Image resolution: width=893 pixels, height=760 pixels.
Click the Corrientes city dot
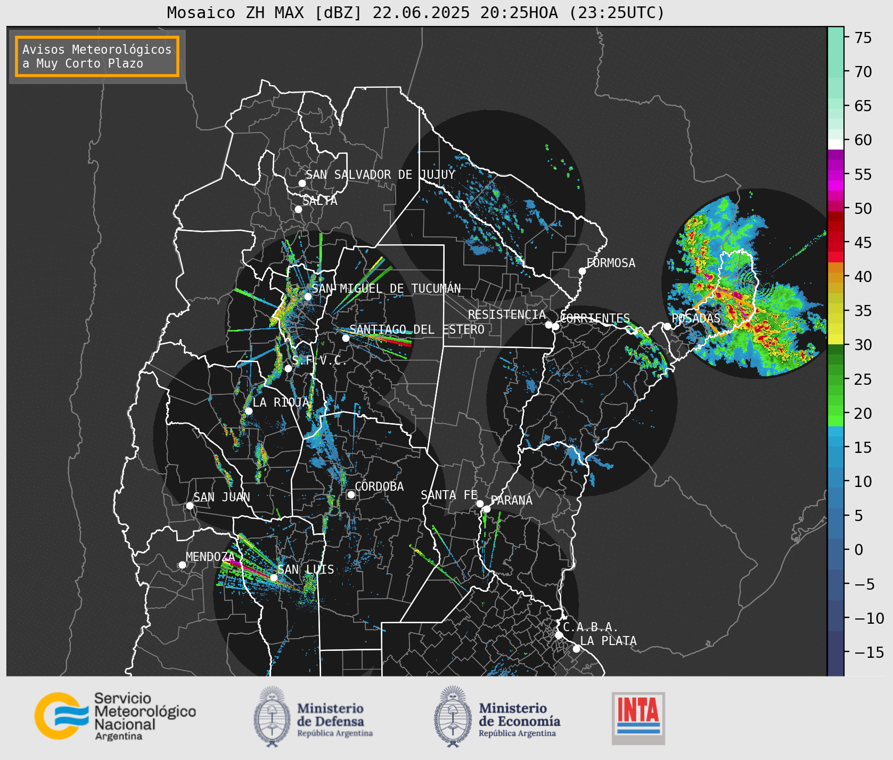click(x=555, y=326)
